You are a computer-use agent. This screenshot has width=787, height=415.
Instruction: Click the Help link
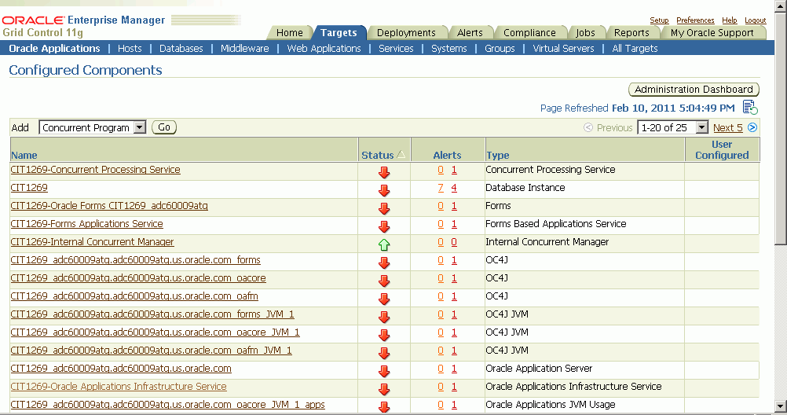point(730,20)
